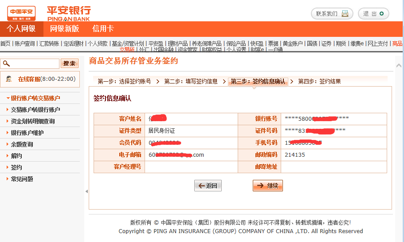Expand 签约 sidebar item

(16, 167)
